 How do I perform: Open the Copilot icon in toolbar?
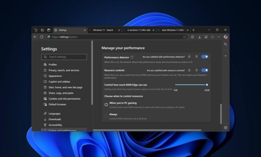[226, 37]
